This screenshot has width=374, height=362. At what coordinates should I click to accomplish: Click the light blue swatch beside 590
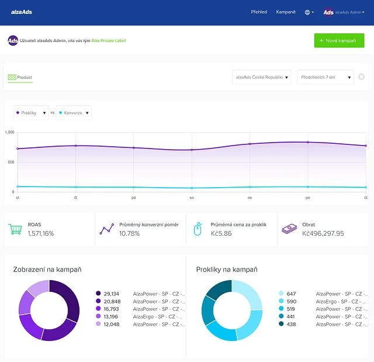[x=281, y=301]
